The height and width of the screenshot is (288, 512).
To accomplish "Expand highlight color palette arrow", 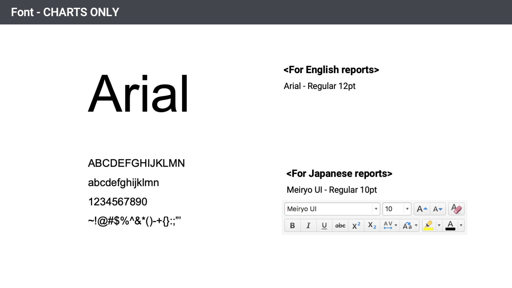I will click(439, 226).
